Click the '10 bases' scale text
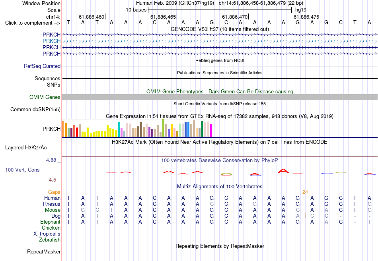 click(x=136, y=10)
